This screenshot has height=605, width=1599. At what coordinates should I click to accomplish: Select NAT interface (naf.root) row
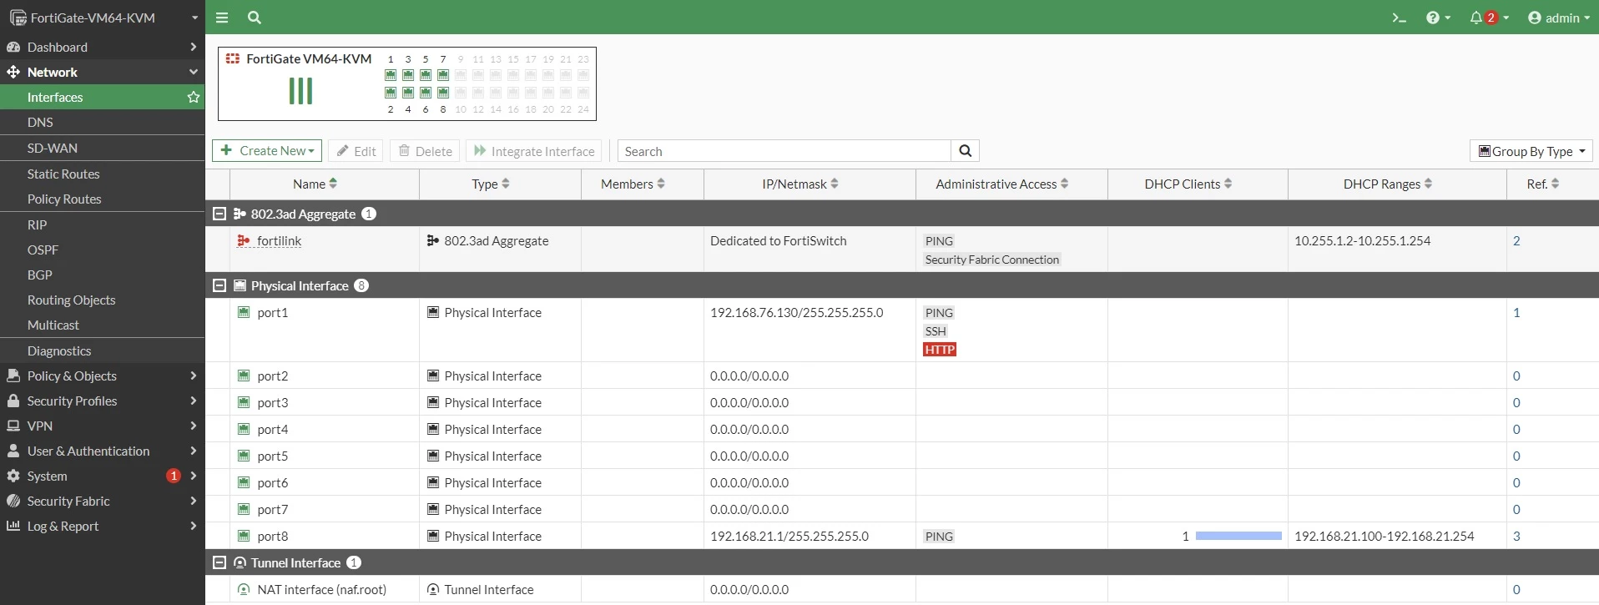coord(902,589)
